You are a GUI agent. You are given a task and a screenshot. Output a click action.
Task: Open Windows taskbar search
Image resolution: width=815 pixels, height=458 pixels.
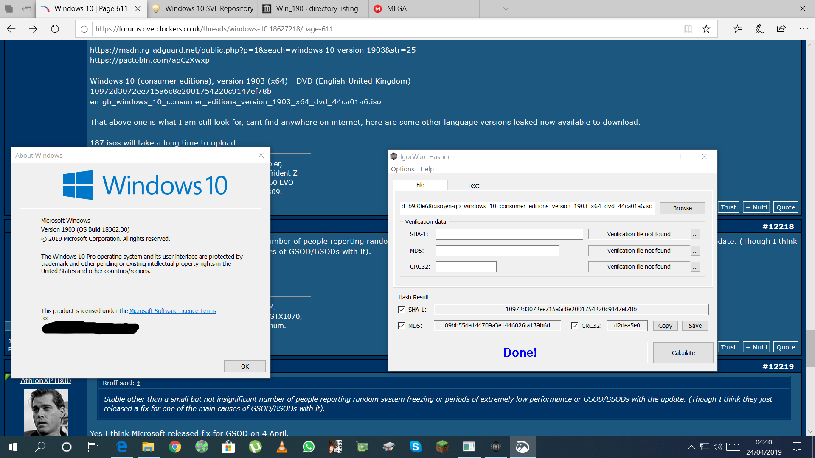(x=40, y=447)
